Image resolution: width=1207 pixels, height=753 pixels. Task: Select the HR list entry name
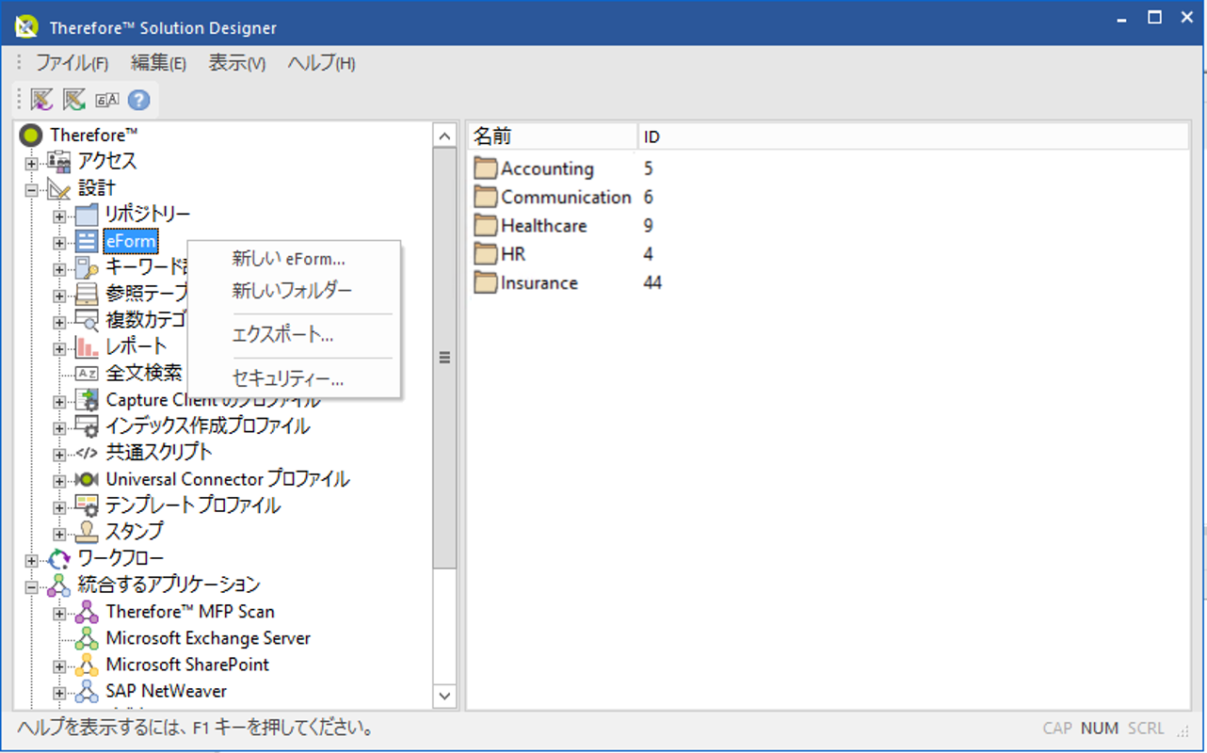(x=513, y=254)
